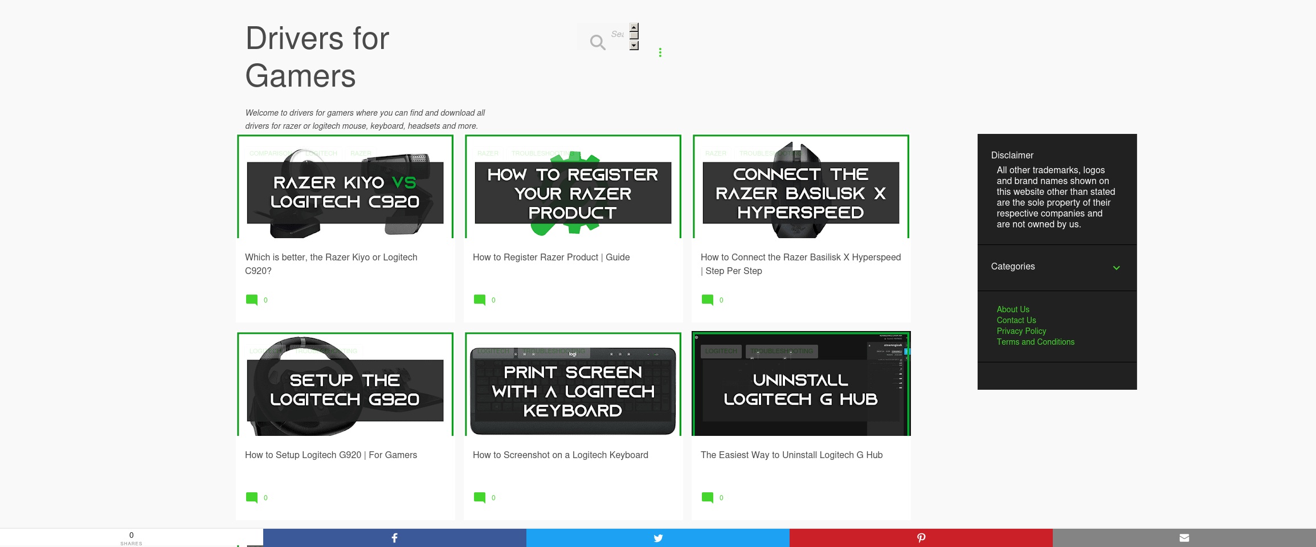Open comments for Setup Logitech G920 post
The width and height of the screenshot is (1316, 547).
[257, 497]
